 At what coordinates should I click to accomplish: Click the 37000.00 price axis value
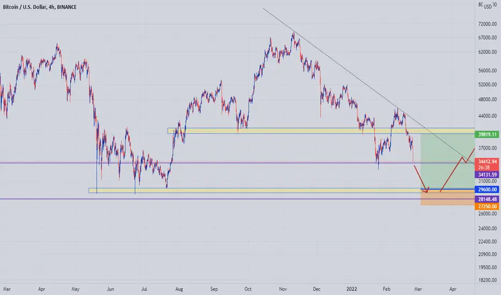tap(488, 148)
